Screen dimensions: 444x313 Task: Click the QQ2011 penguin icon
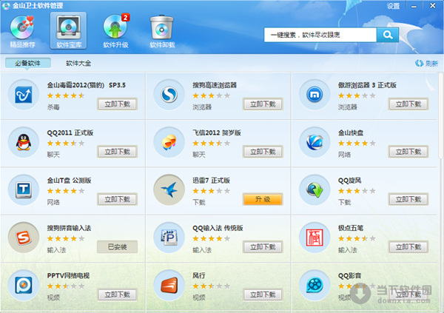tap(24, 142)
